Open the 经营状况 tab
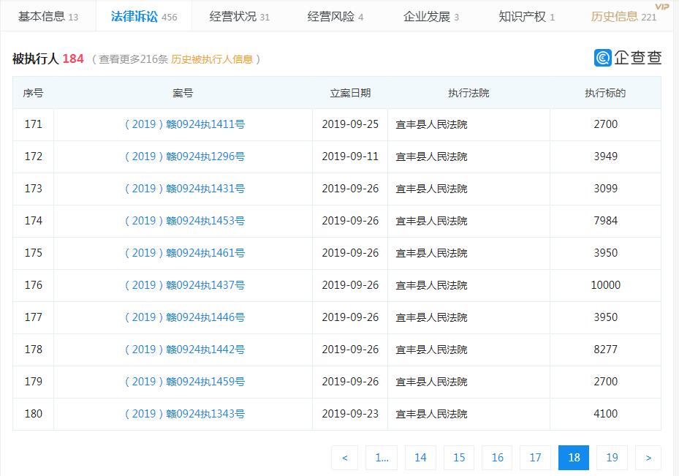This screenshot has height=476, width=679. [235, 15]
